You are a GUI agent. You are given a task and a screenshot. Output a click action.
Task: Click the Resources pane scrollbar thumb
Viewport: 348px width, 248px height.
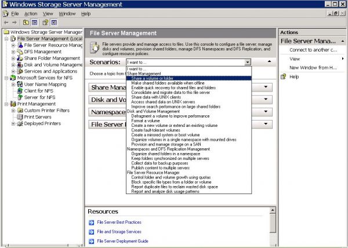(x=273, y=223)
